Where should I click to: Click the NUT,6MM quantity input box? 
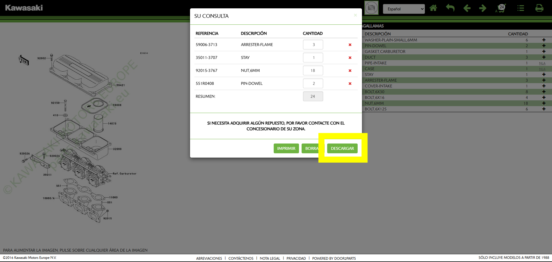tap(313, 70)
